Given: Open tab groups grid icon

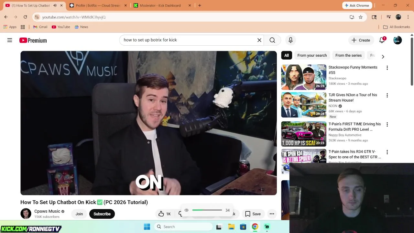Looking at the screenshot, I should pyautogui.click(x=23, y=27).
